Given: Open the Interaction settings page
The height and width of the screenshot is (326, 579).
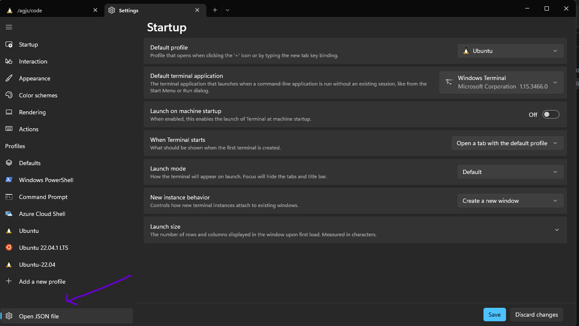Looking at the screenshot, I should [x=67, y=61].
